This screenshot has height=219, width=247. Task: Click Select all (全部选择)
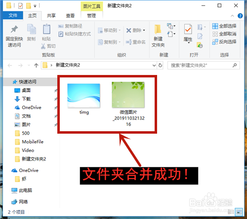click(x=224, y=26)
